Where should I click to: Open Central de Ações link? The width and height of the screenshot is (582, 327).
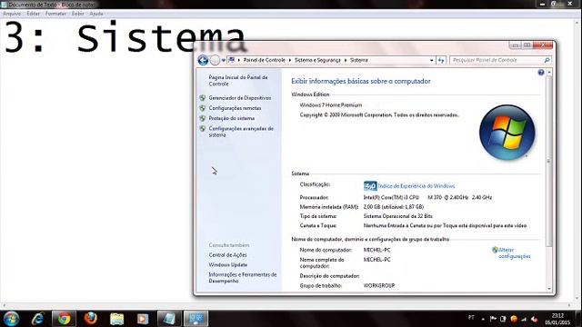[227, 255]
